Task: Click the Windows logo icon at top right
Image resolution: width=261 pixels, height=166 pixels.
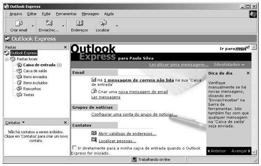Action: (x=253, y=14)
